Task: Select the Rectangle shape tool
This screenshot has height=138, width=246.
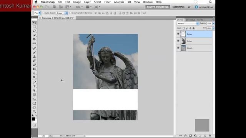Action: coord(34,95)
